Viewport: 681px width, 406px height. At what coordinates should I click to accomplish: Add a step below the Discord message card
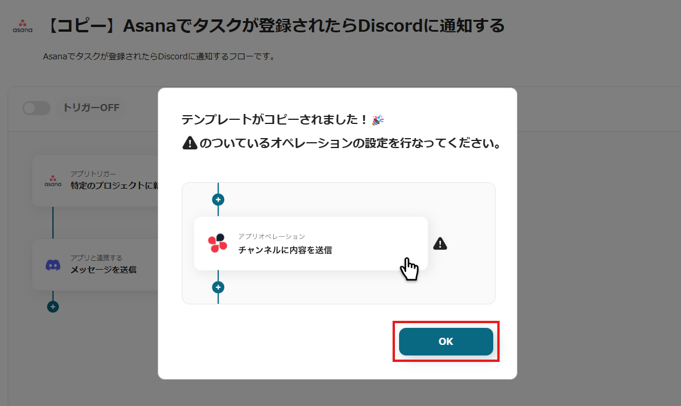tap(53, 307)
